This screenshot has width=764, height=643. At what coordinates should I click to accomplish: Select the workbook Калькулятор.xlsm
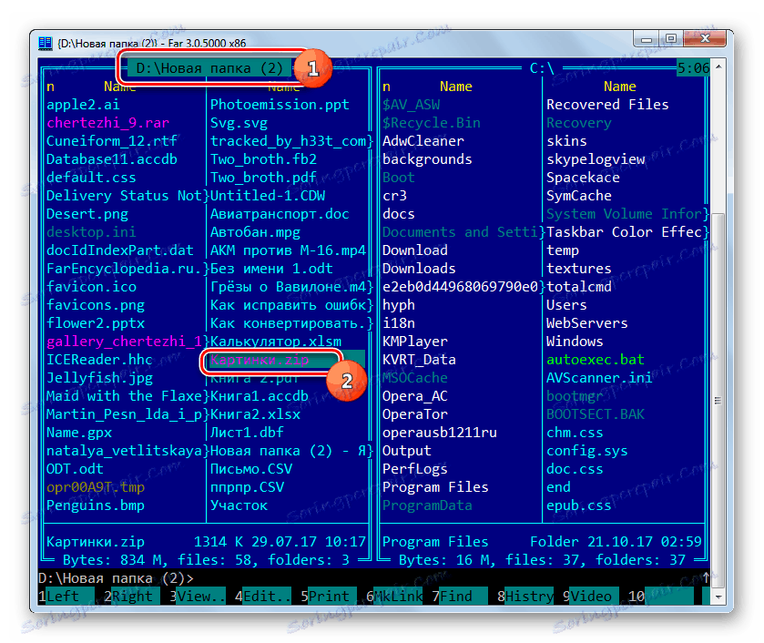tap(276, 342)
